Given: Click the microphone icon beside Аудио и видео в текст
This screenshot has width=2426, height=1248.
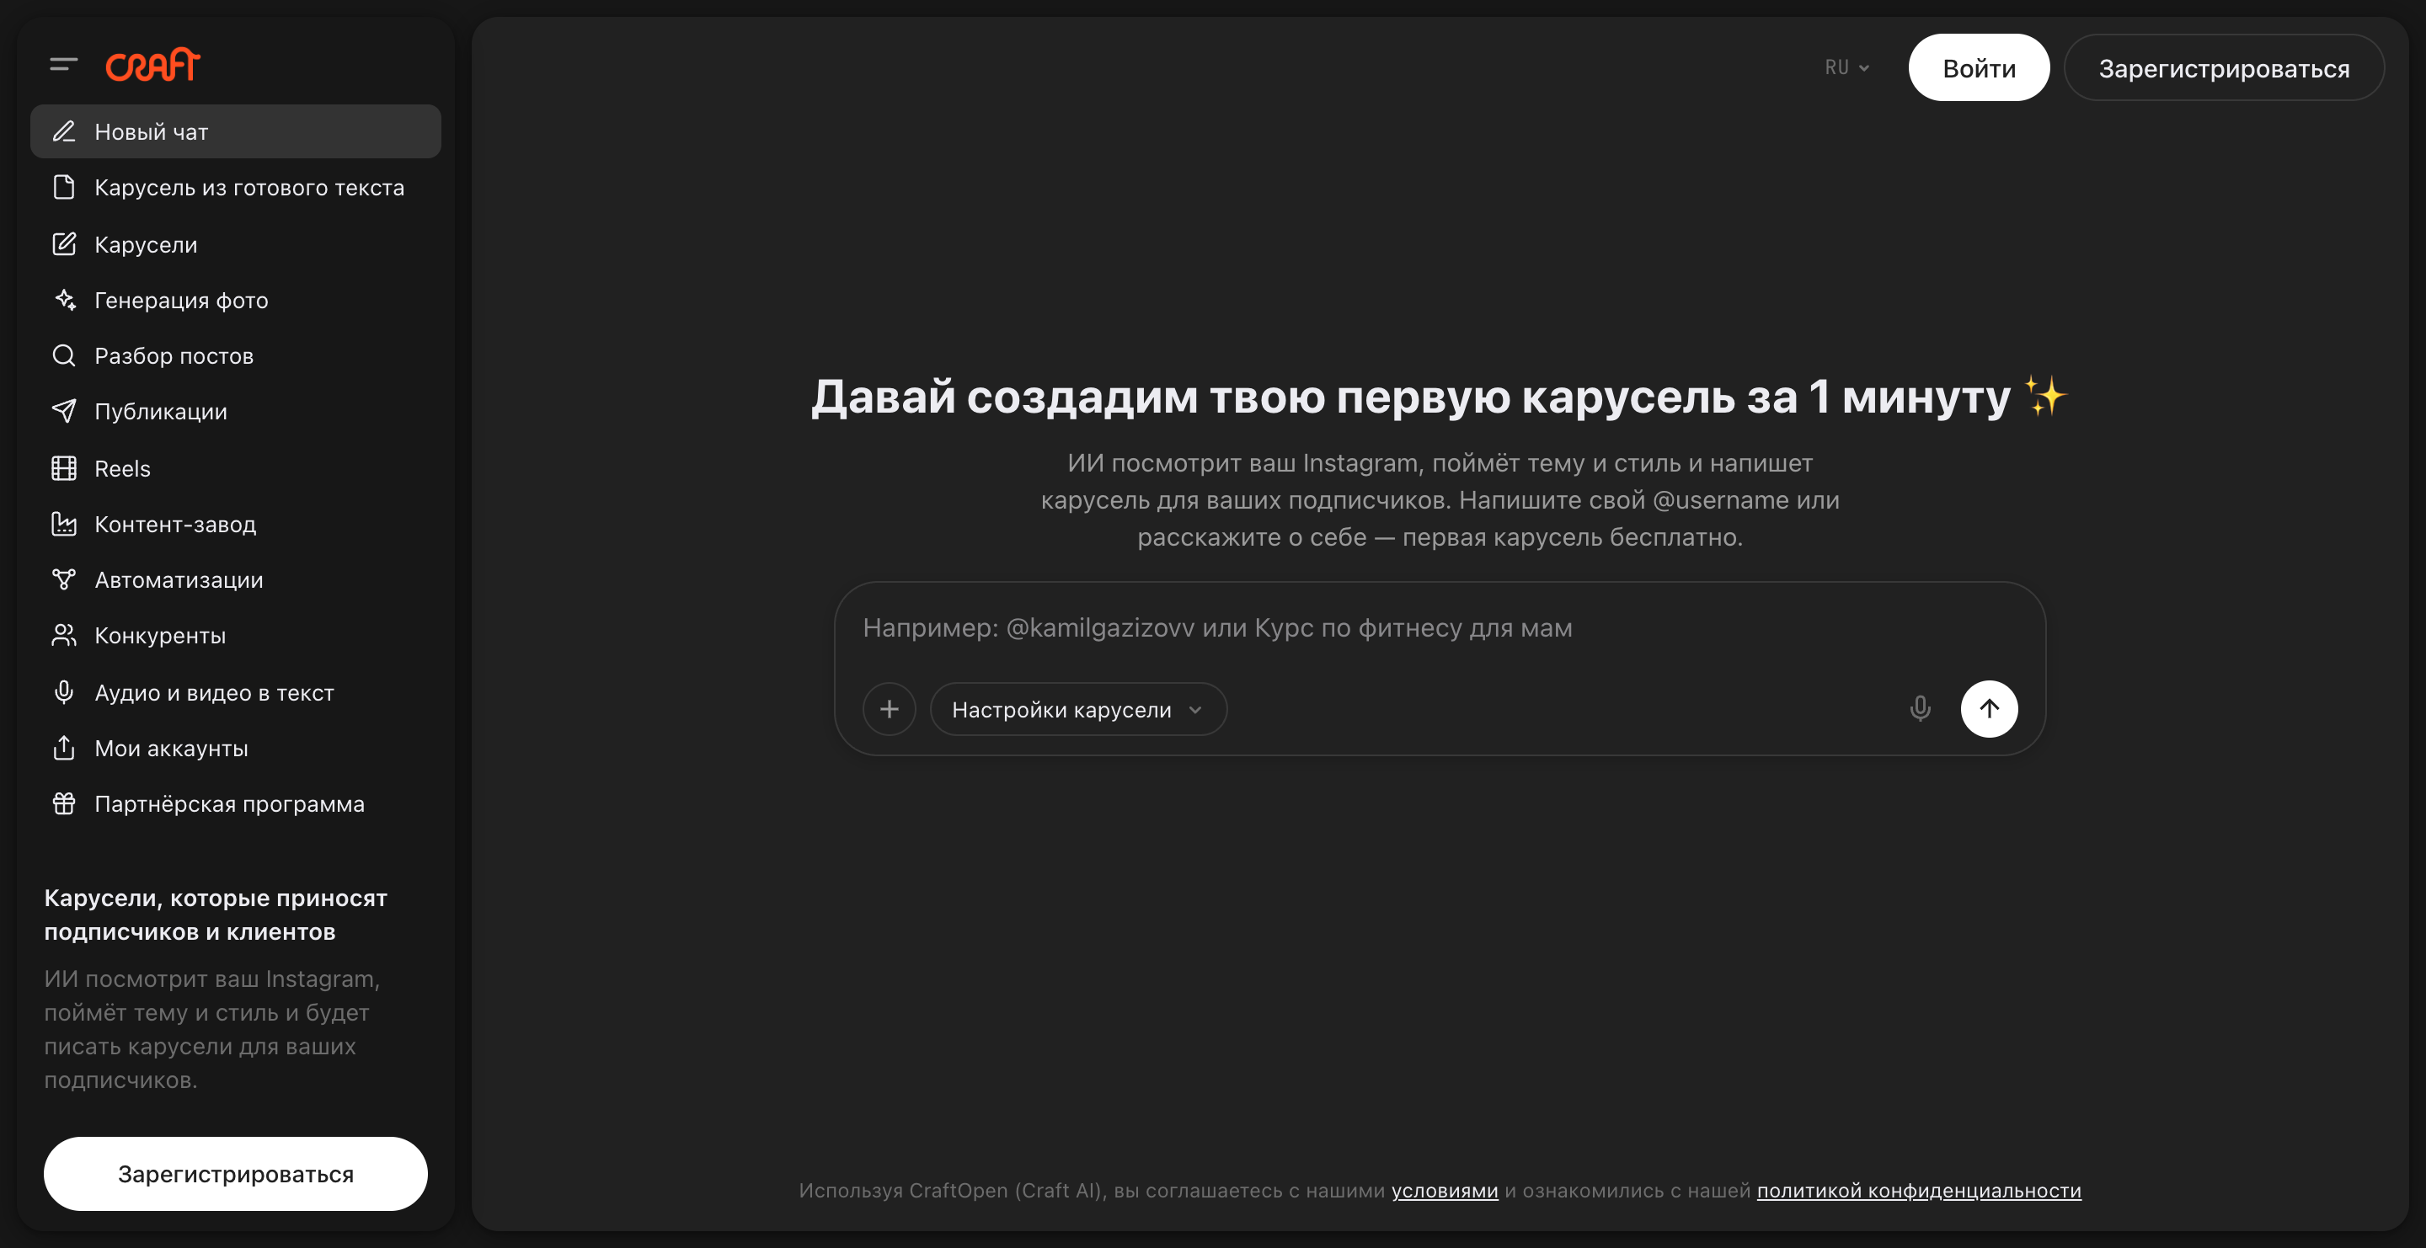Looking at the screenshot, I should (x=63, y=691).
